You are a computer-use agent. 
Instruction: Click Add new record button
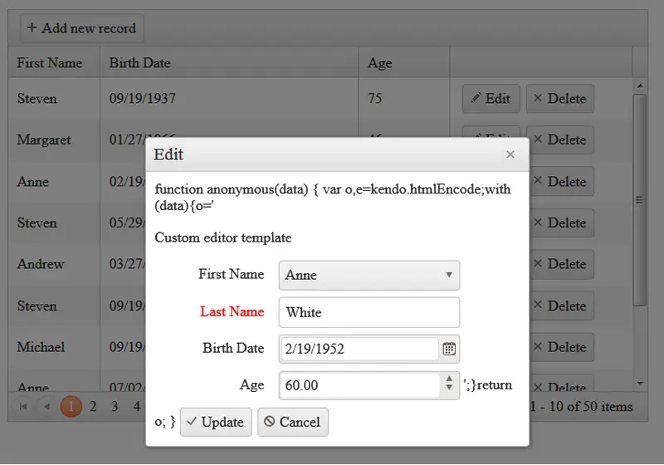point(82,28)
